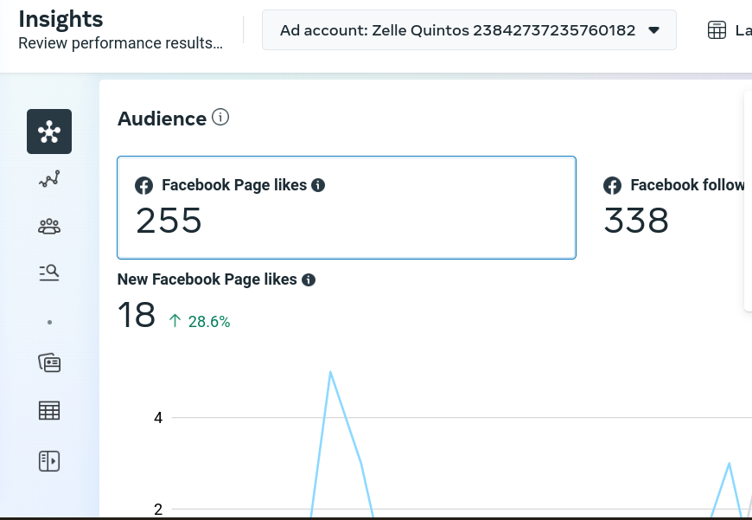Open Benchmarking magnifier list sidebar icon
This screenshot has height=520, width=752.
coord(49,273)
